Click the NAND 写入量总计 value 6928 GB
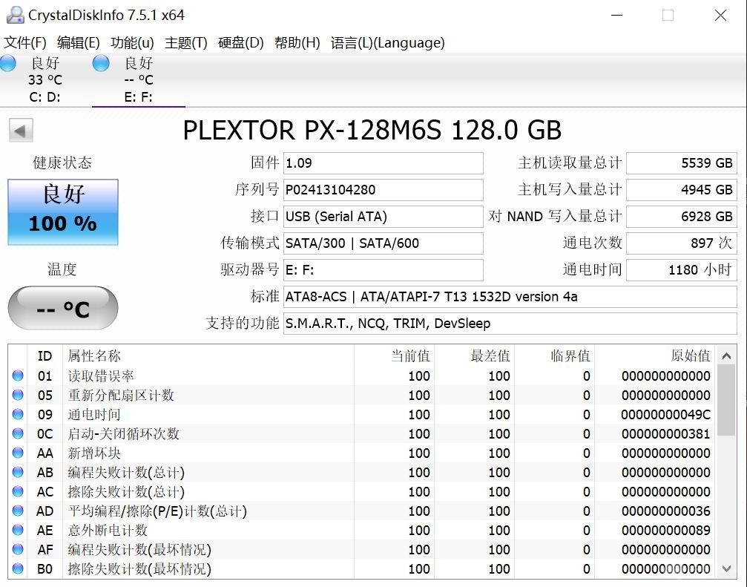Screen dimensions: 747x587 [x=682, y=216]
